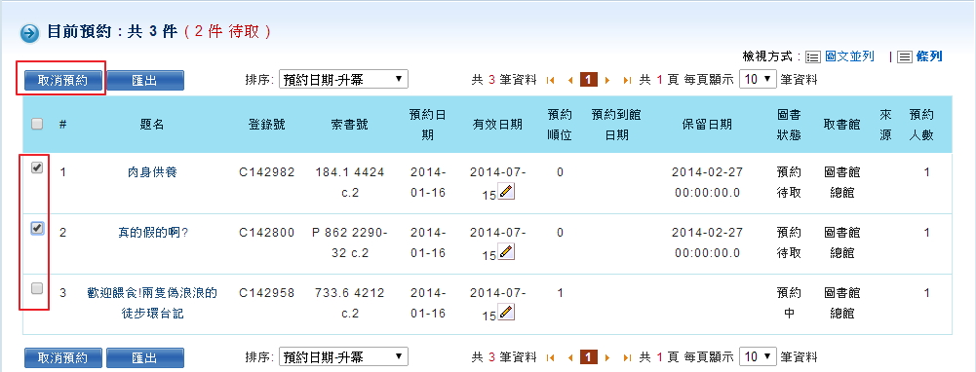This screenshot has height=372, width=976.
Task: Open the bottom 每頁顯示 count dropdown
Action: coord(759,357)
